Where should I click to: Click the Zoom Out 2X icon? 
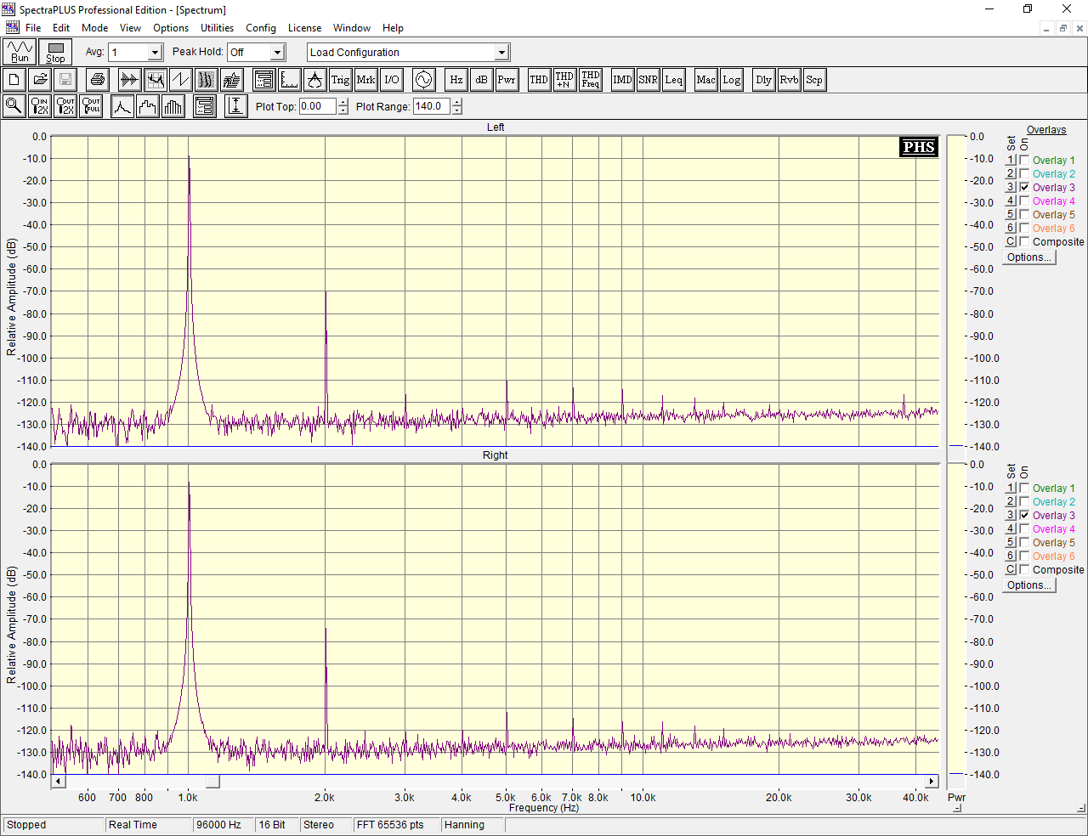point(65,106)
